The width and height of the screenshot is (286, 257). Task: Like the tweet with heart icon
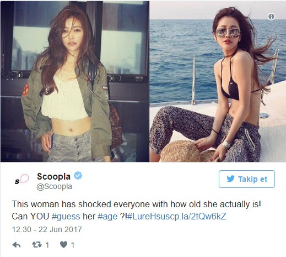64,245
